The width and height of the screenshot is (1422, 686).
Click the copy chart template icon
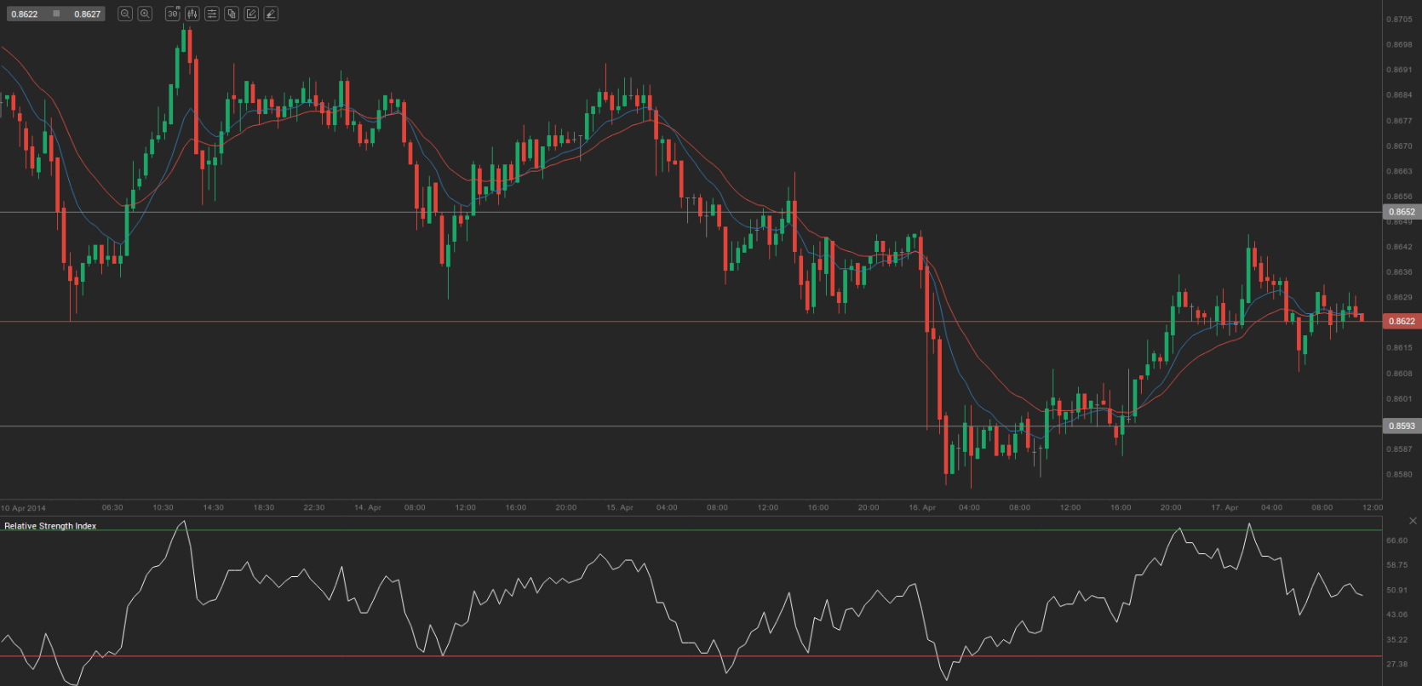coord(232,14)
